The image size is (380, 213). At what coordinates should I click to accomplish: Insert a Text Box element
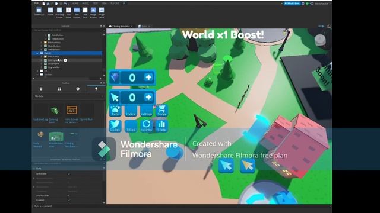coord(85,12)
